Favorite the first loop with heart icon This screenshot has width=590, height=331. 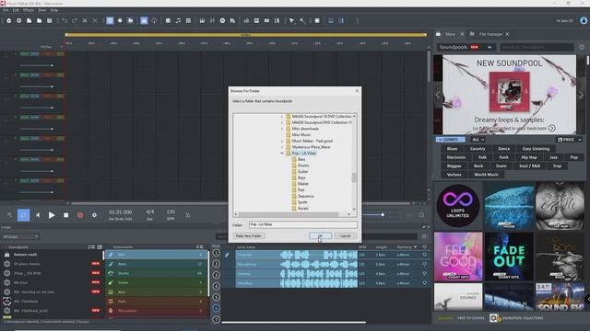[x=424, y=255]
